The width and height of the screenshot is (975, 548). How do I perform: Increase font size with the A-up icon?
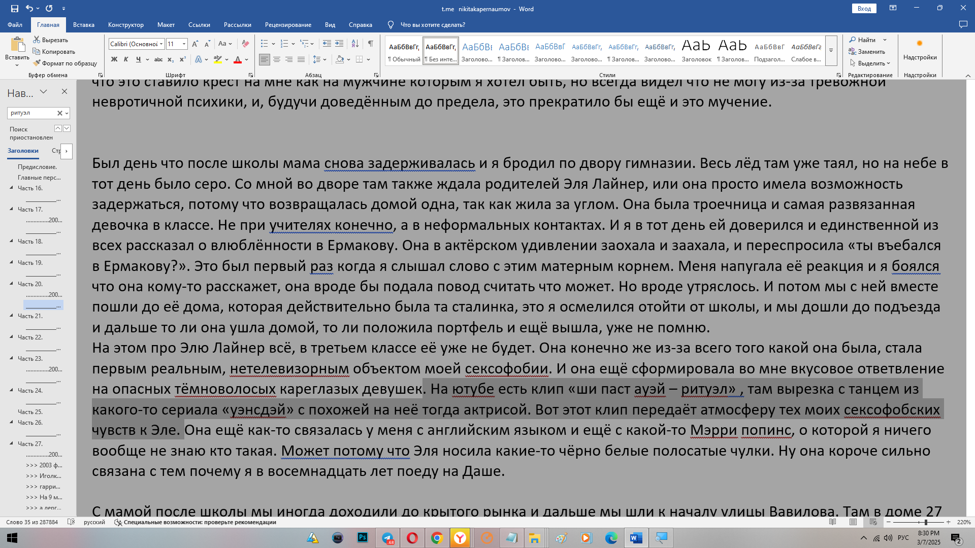195,44
